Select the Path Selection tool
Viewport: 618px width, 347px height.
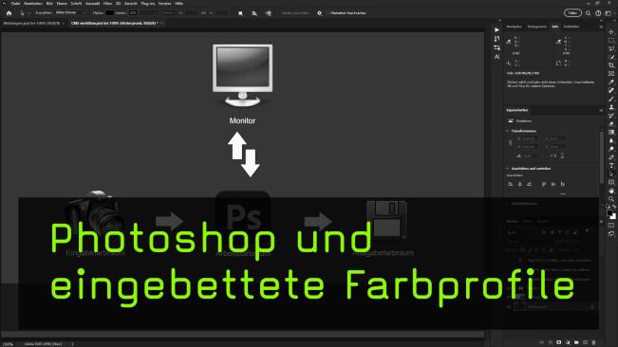(611, 173)
